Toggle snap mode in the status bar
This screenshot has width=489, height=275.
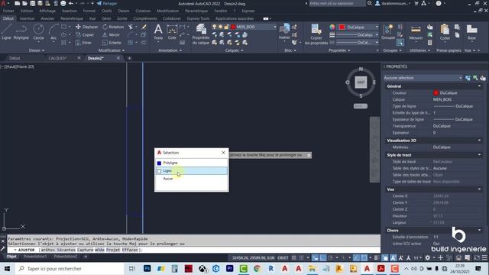click(x=301, y=257)
